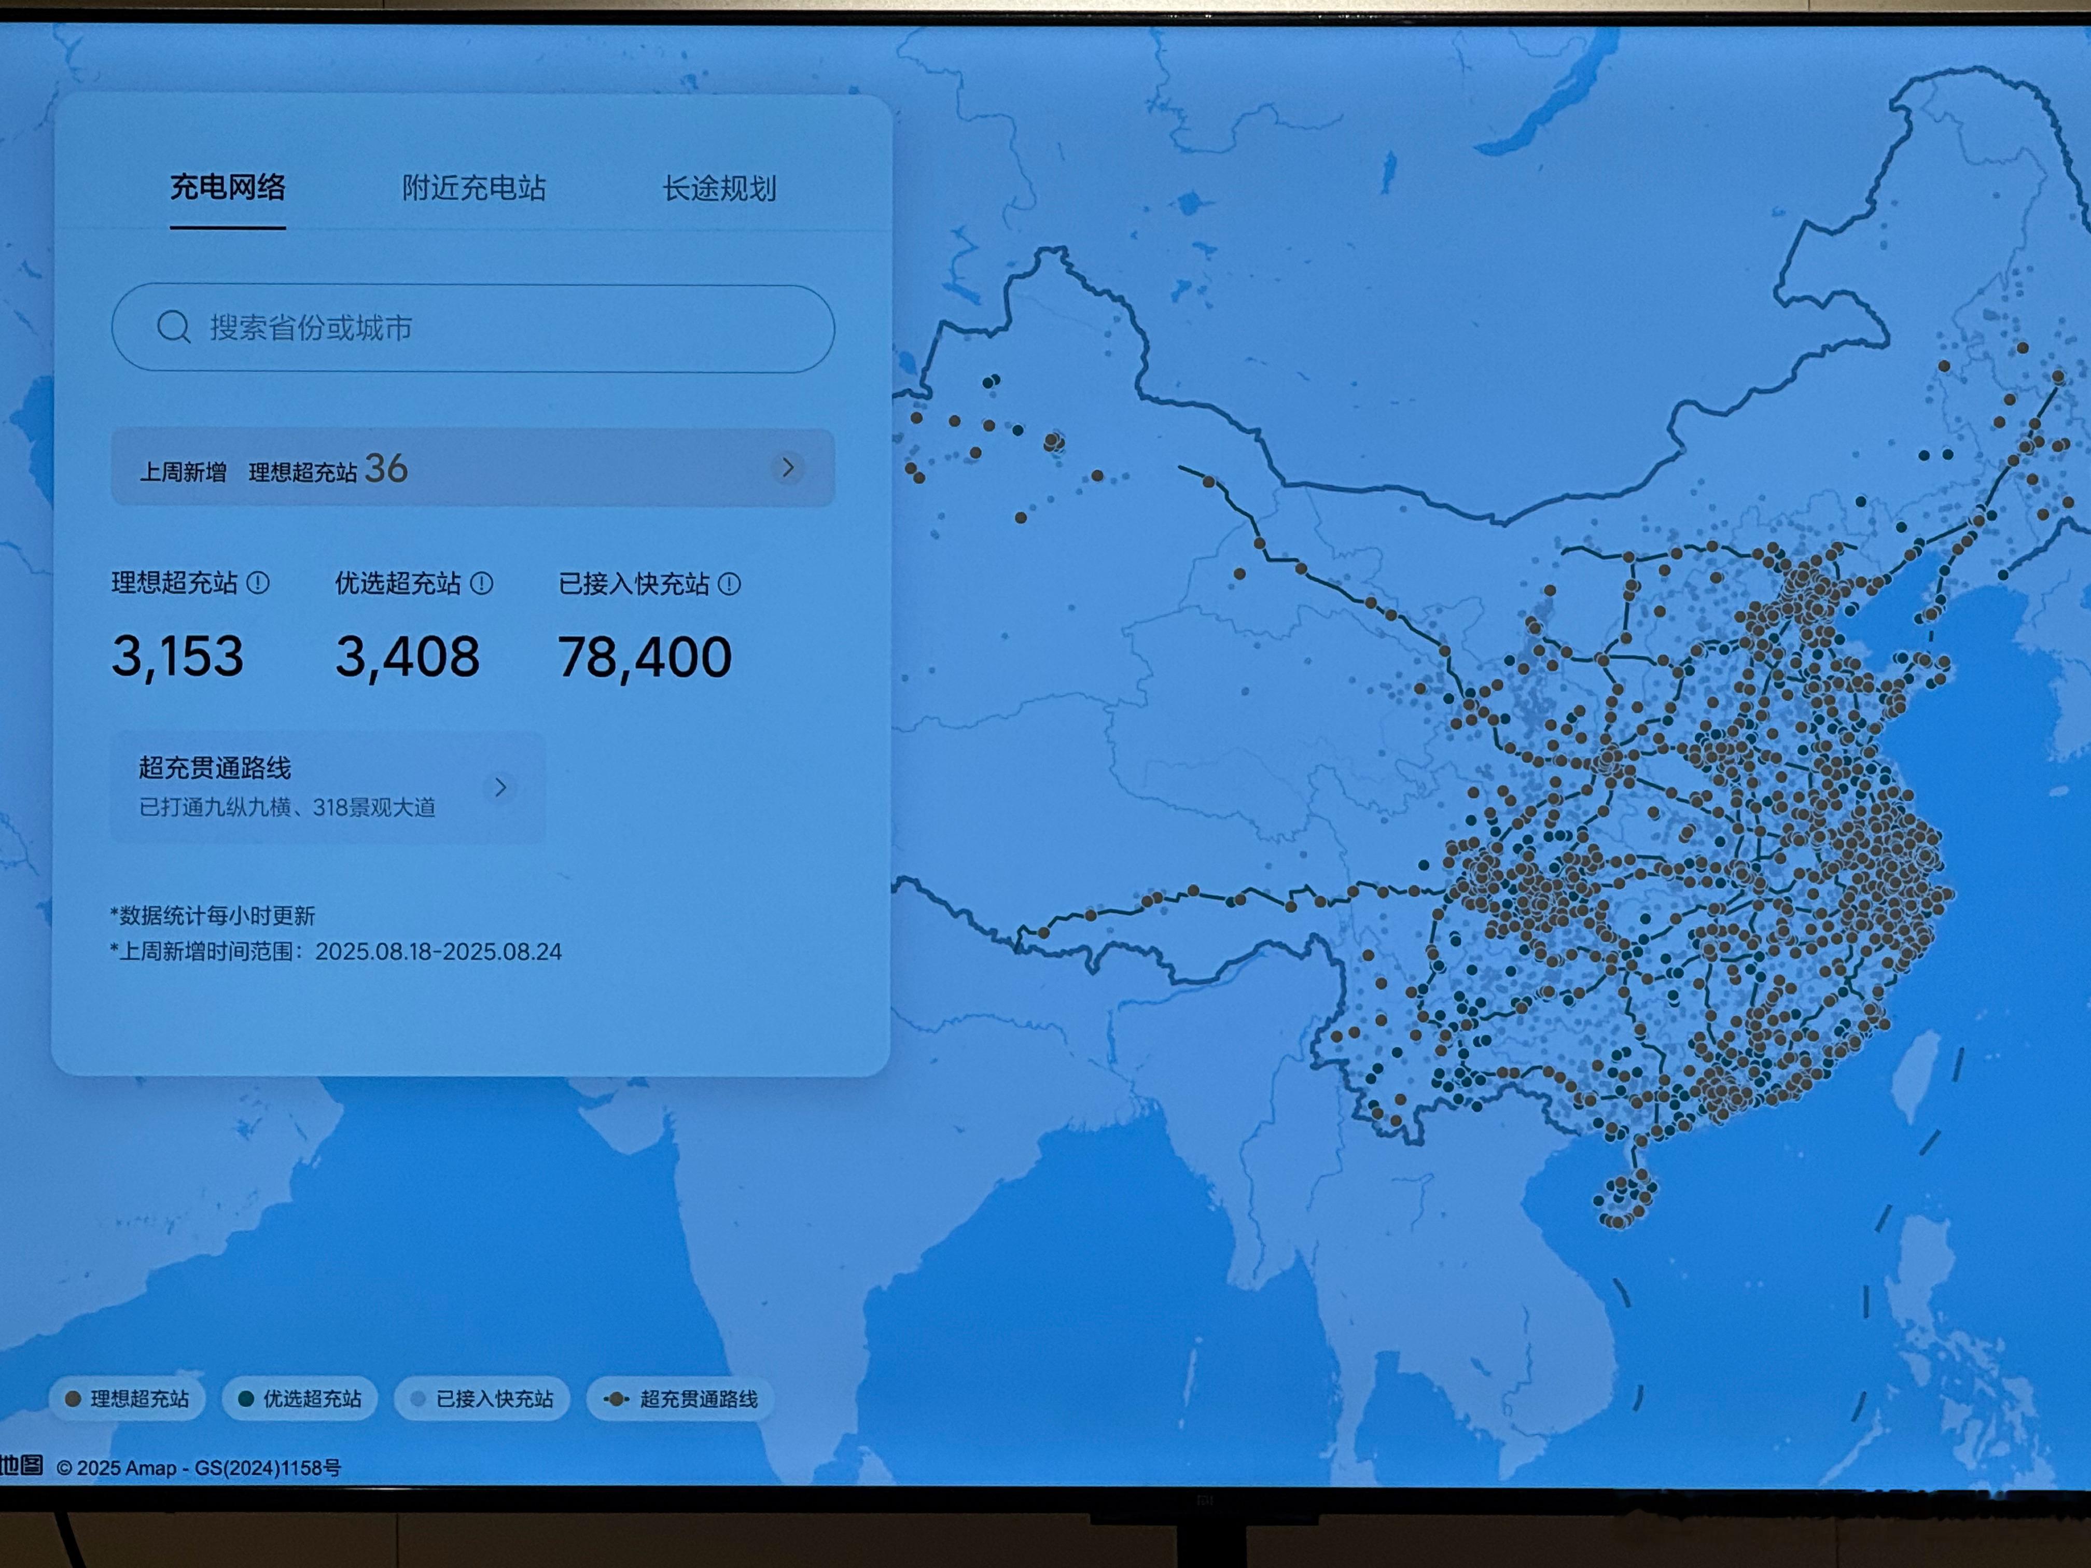Image resolution: width=2091 pixels, height=1568 pixels.
Task: Click the © 2025 Amap copyright text
Action: (x=199, y=1468)
